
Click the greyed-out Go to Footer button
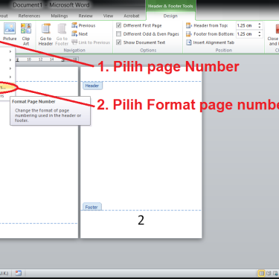tap(62, 34)
